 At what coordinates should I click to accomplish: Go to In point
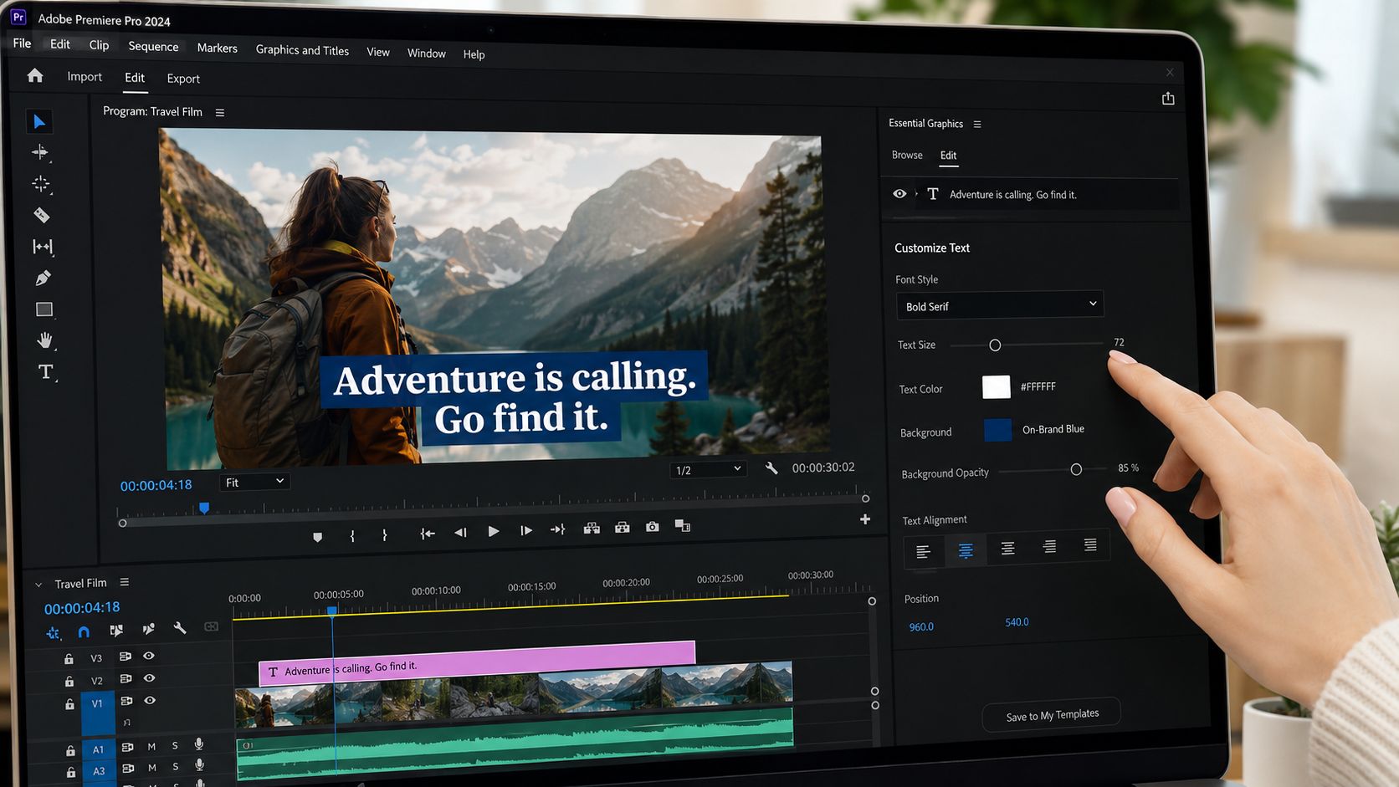coord(428,533)
